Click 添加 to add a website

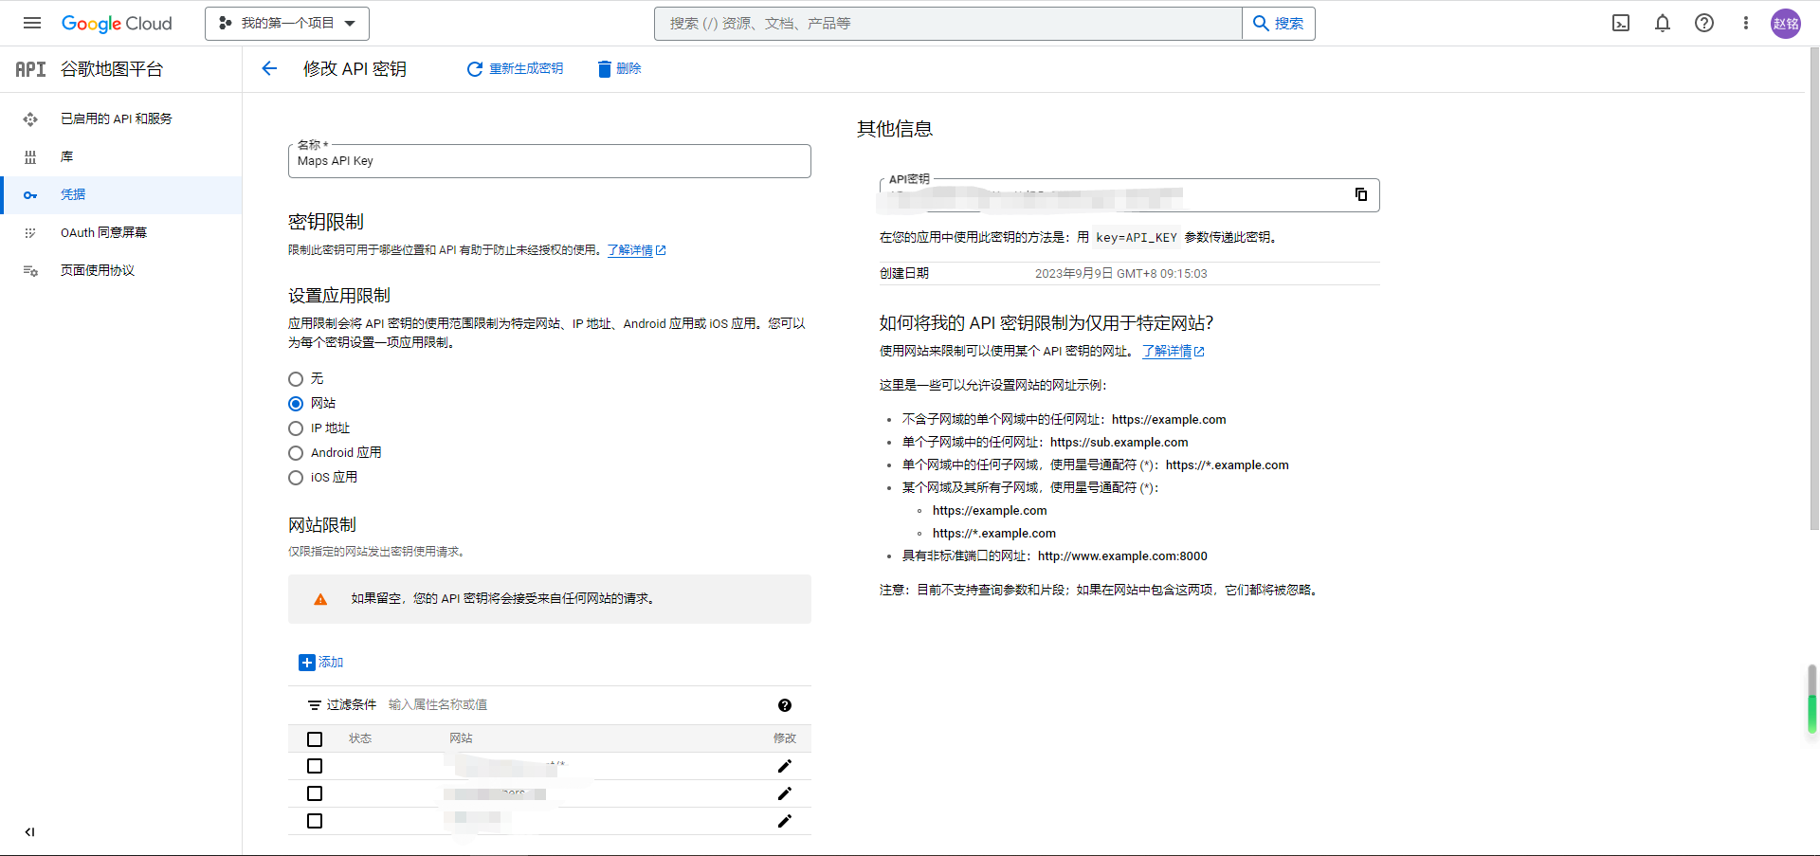[321, 662]
